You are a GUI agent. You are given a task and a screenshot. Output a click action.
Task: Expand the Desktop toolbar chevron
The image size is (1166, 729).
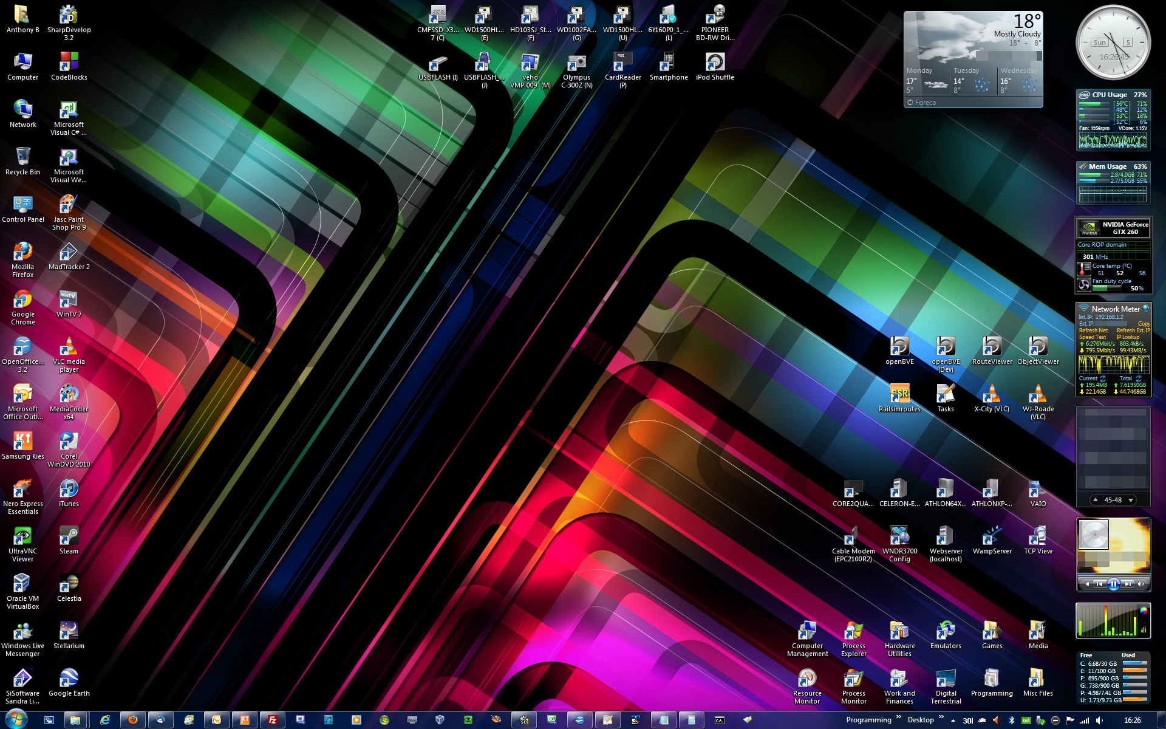[x=941, y=717]
